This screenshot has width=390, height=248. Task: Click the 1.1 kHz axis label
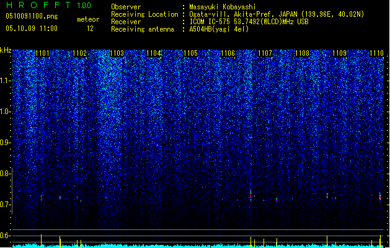[6, 81]
